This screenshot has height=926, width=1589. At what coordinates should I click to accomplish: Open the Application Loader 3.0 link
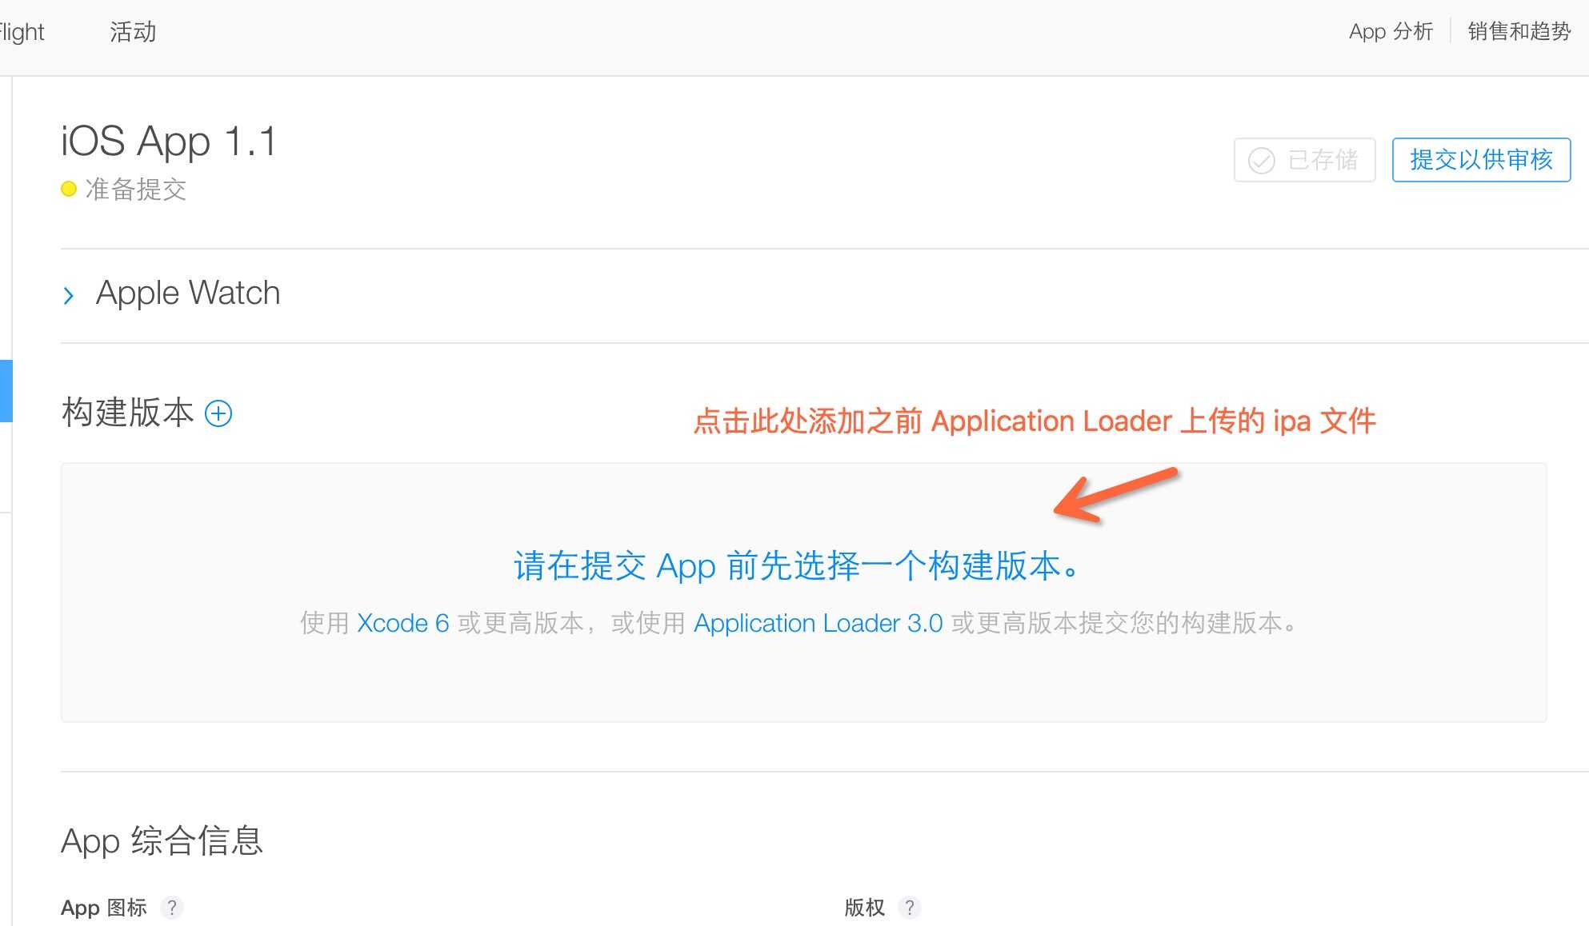(x=818, y=623)
